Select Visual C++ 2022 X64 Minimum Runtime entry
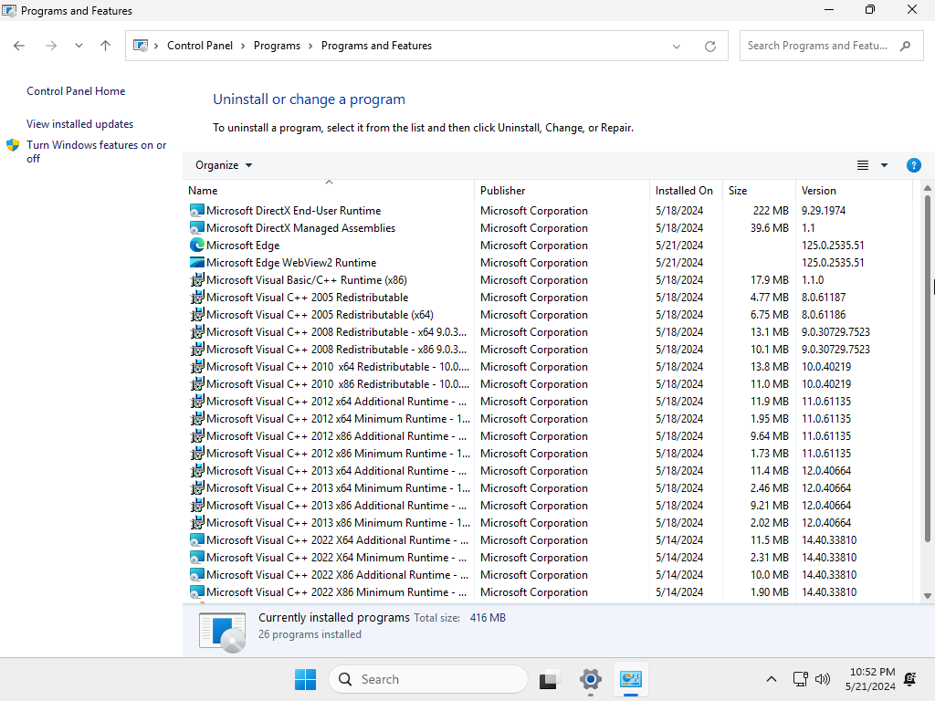The image size is (935, 701). [x=336, y=558]
